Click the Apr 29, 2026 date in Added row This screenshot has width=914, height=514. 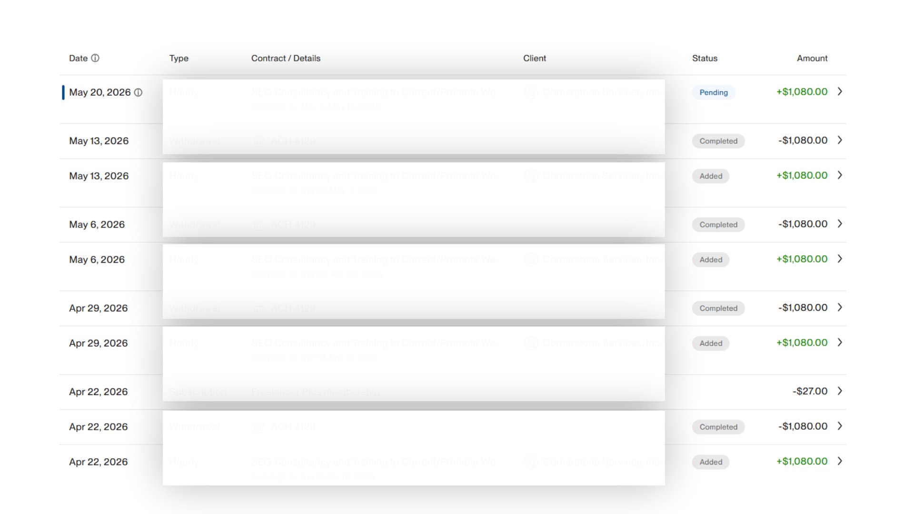99,343
